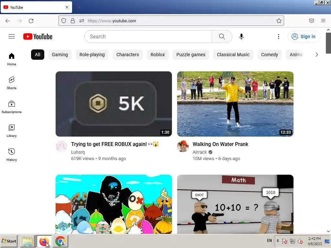Open Walking On Water video thumbnail

click(235, 104)
